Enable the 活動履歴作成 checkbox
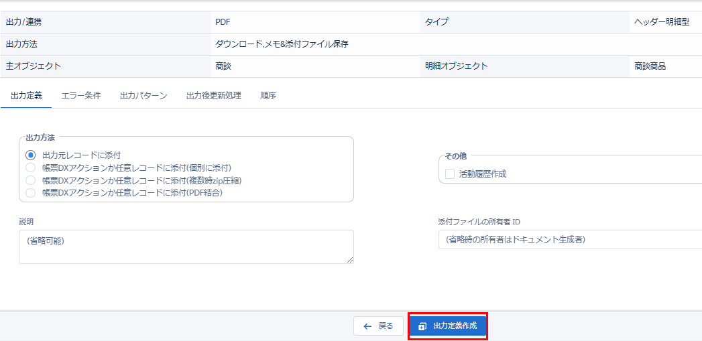The height and width of the screenshot is (341, 702). point(450,174)
